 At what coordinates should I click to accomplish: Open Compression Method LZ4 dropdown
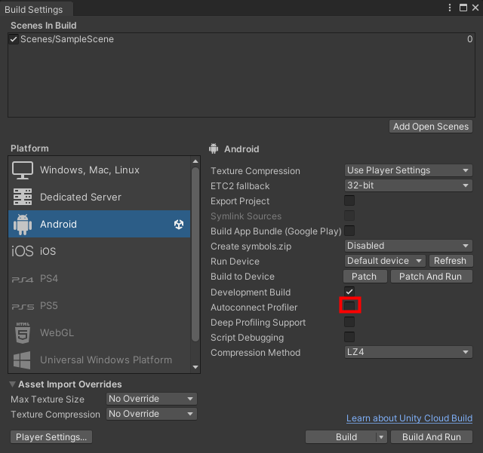[x=408, y=352]
